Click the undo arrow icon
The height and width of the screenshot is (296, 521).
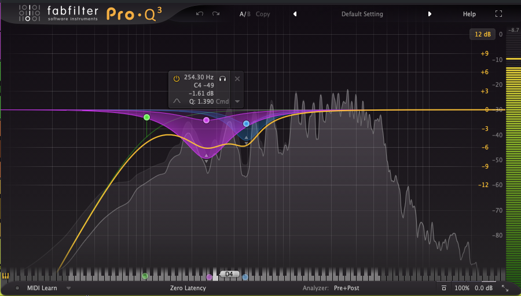199,14
